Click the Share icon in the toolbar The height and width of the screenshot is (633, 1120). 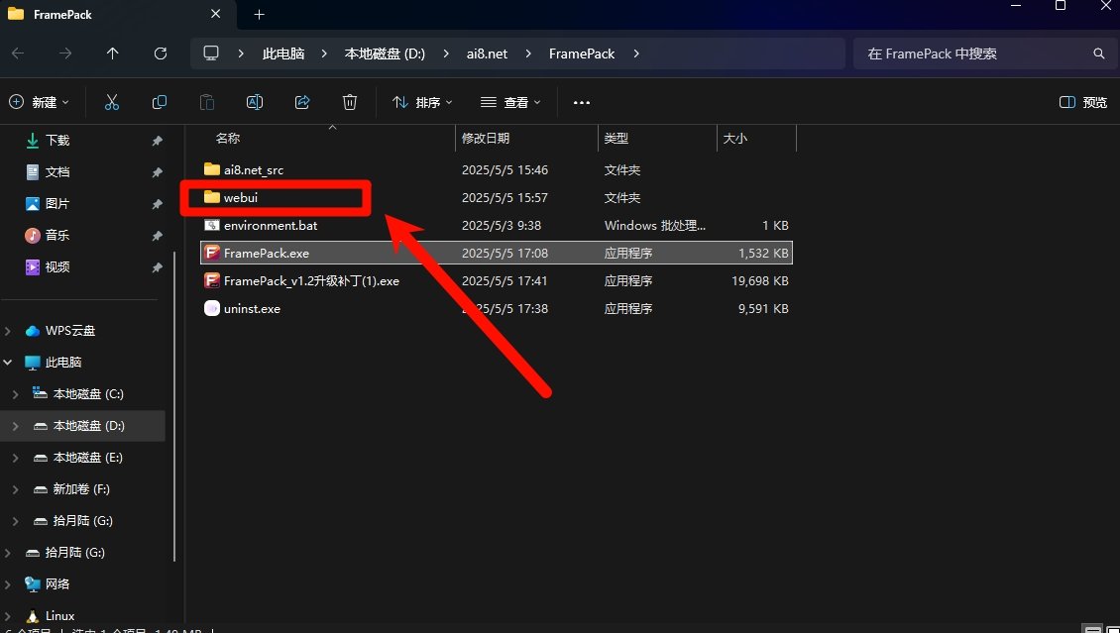(302, 102)
